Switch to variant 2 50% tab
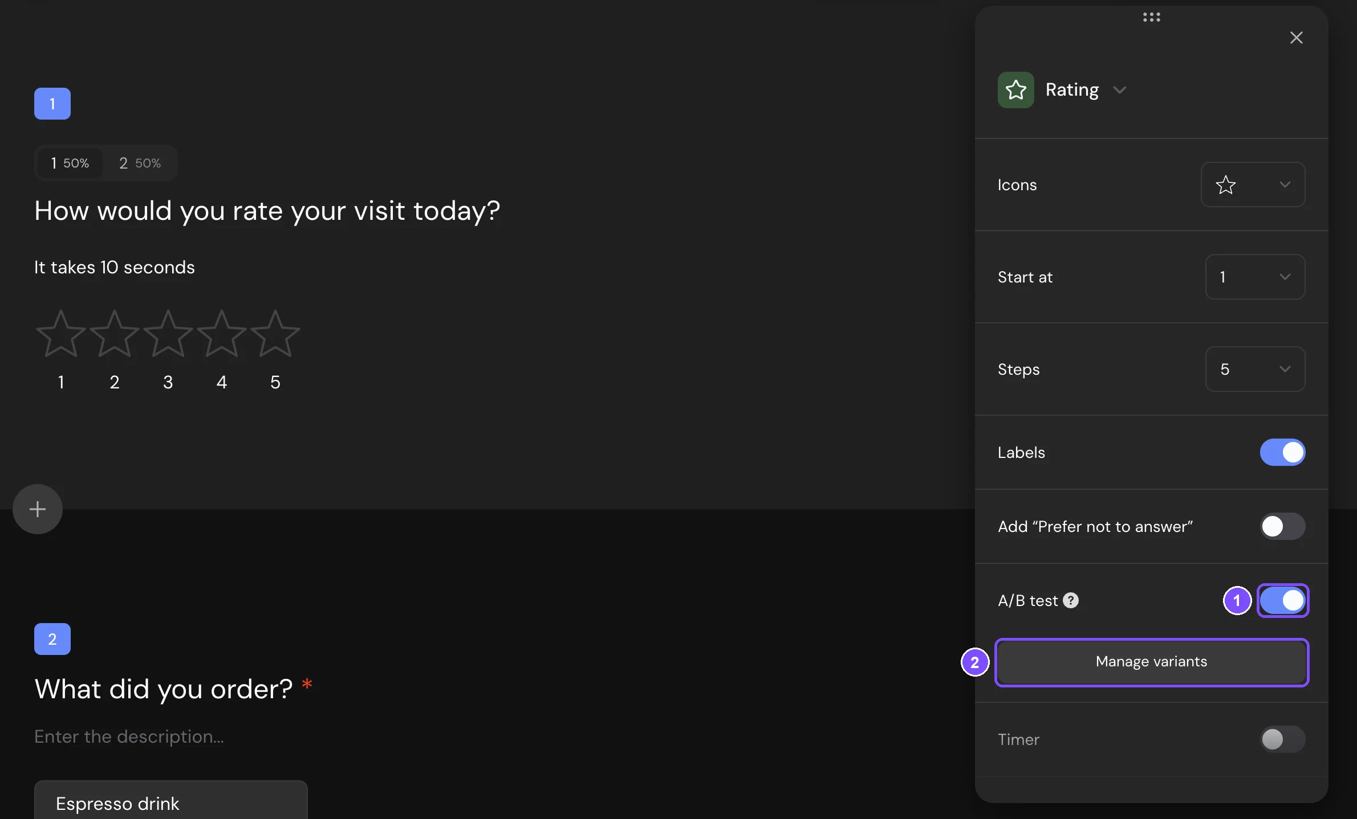Image resolution: width=1357 pixels, height=819 pixels. coord(140,163)
